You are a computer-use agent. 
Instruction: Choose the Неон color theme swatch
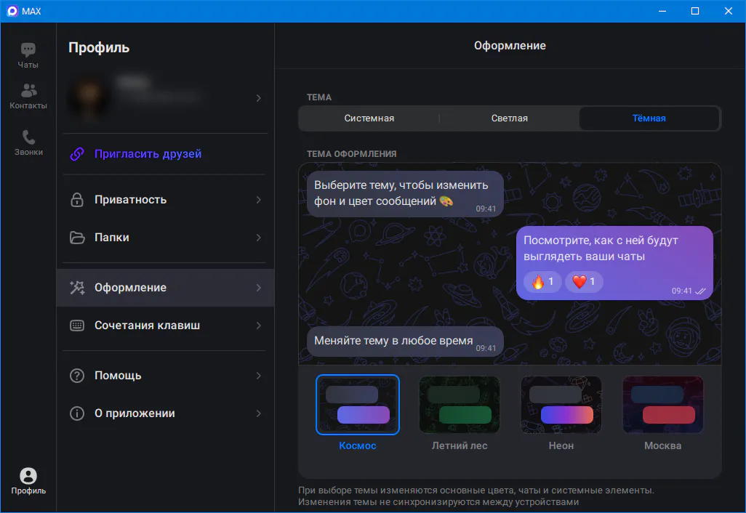click(x=561, y=405)
